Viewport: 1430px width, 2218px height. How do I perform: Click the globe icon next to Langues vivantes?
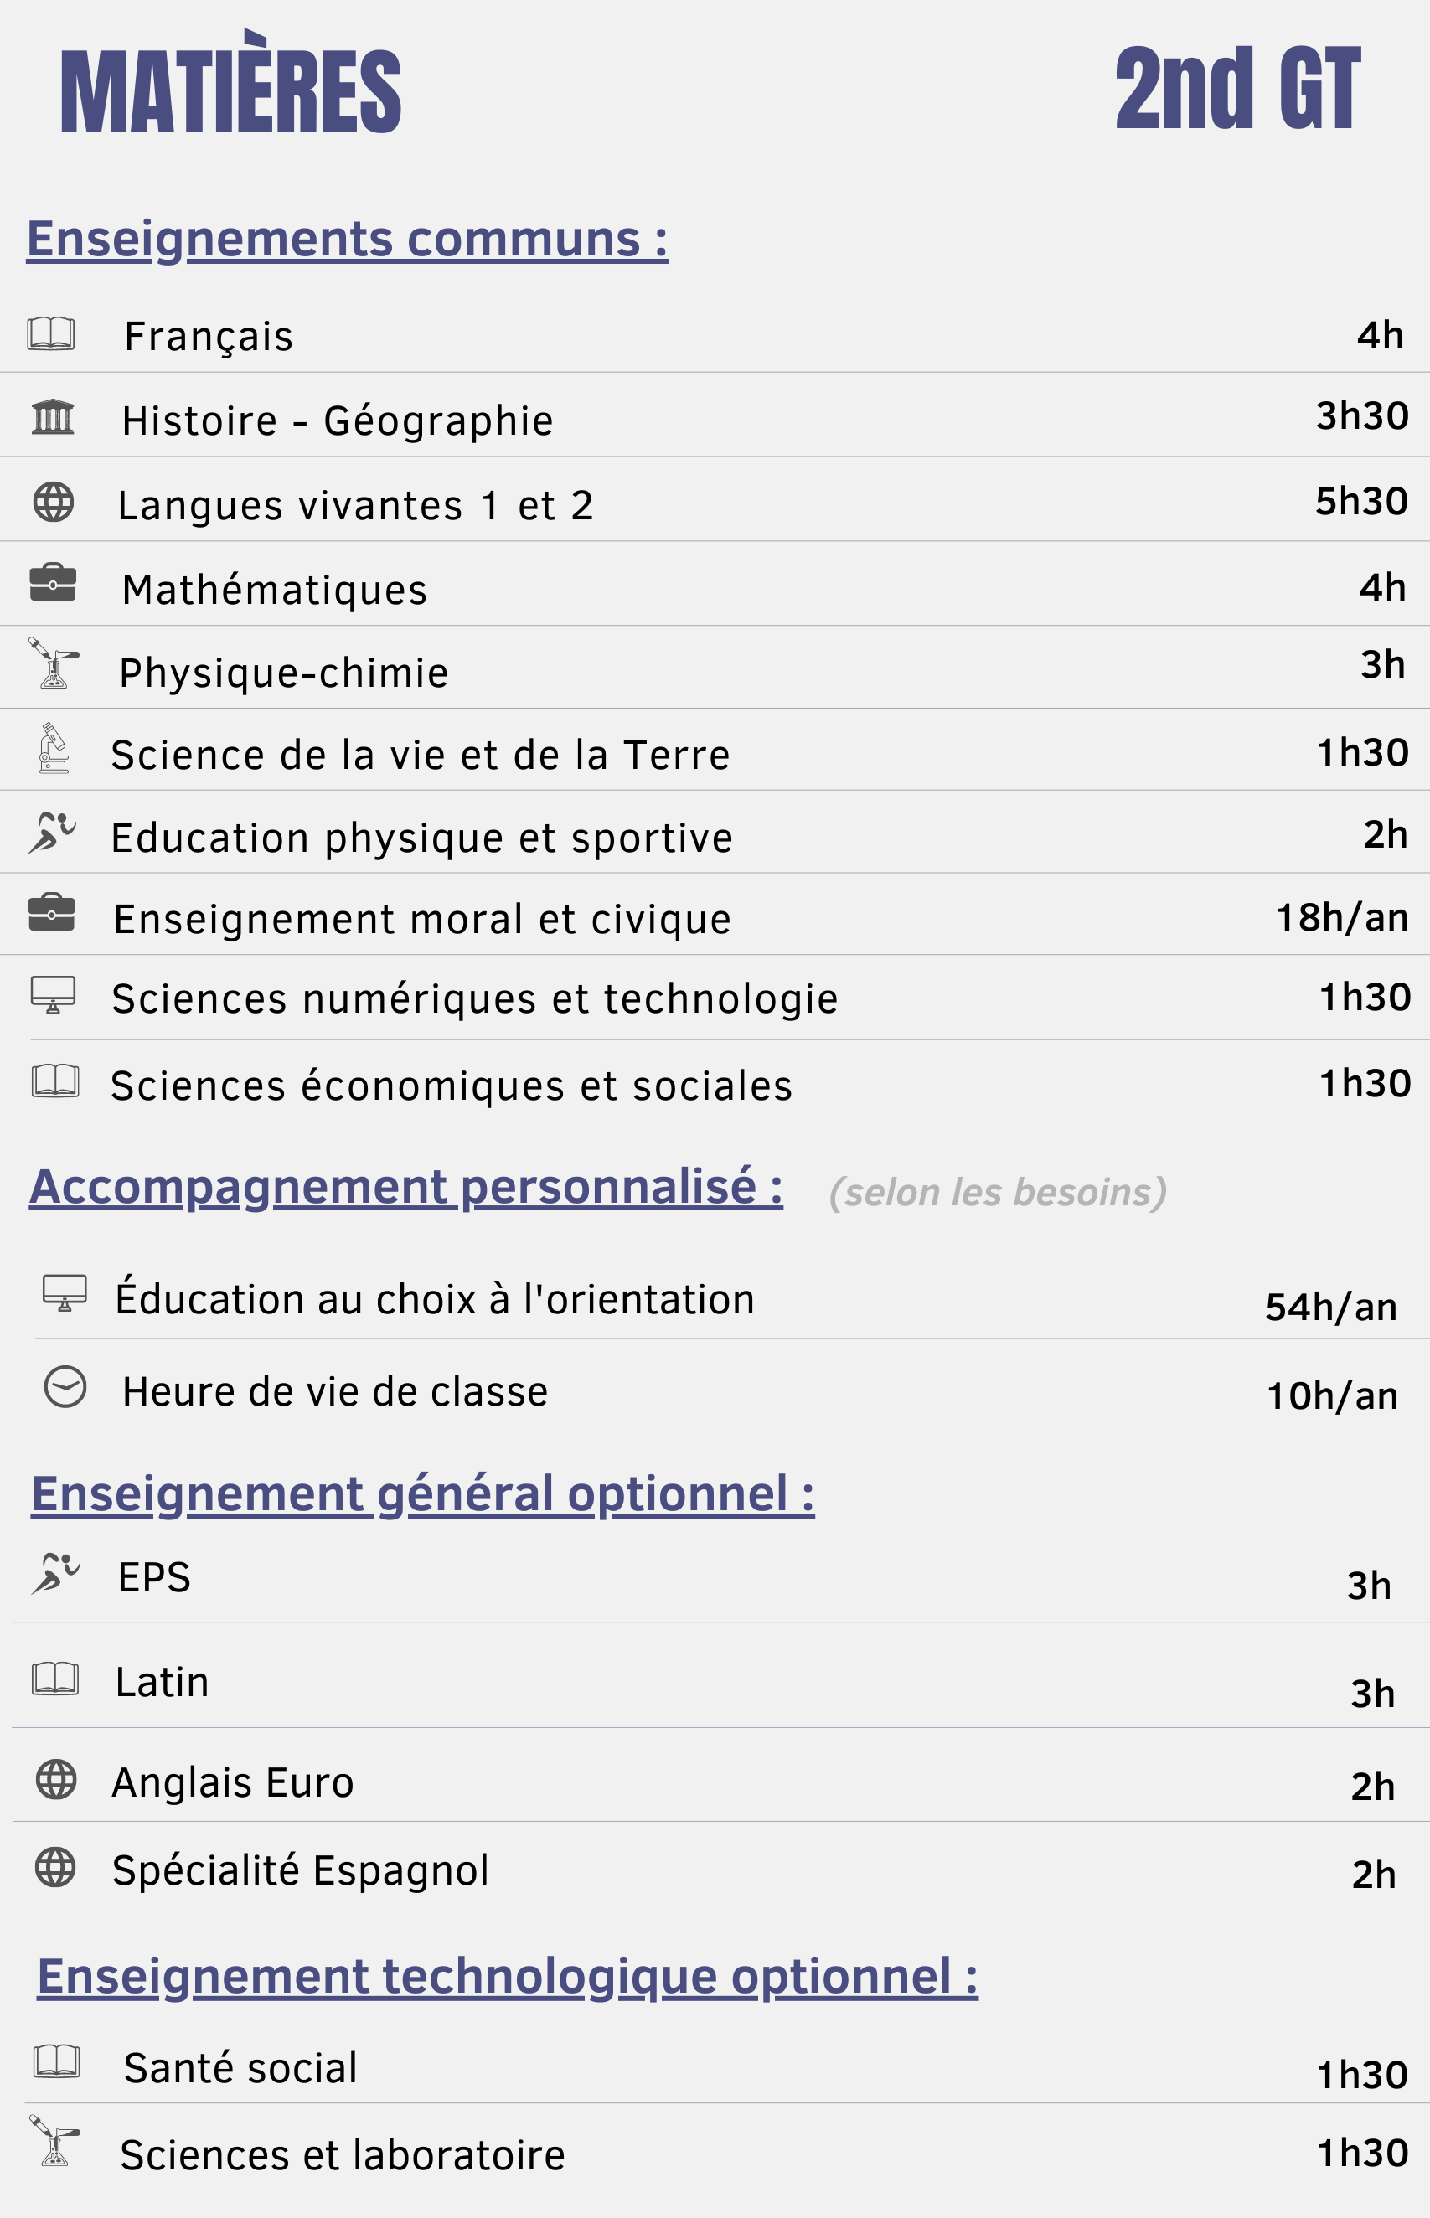pyautogui.click(x=53, y=503)
